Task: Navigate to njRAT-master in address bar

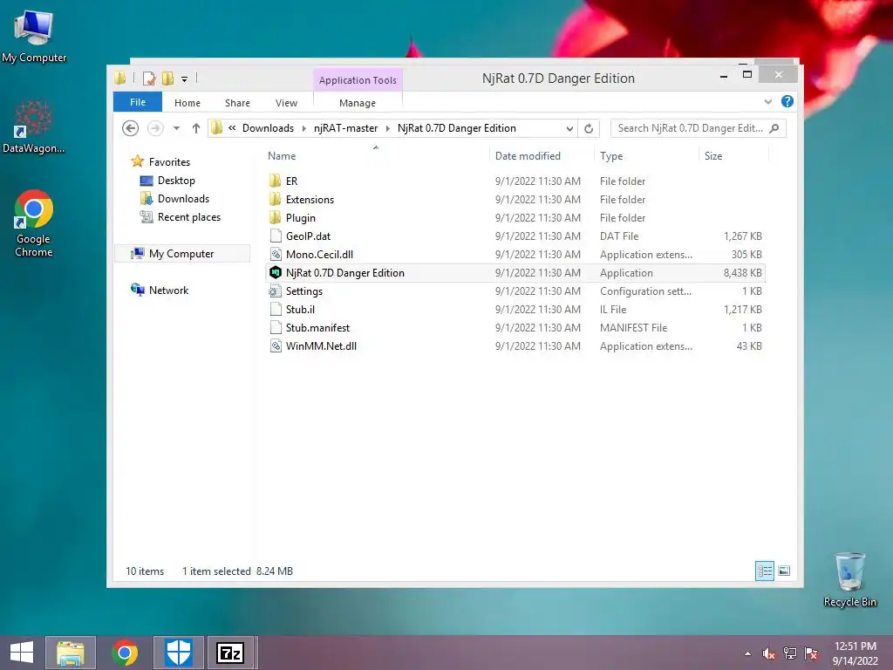Action: [x=345, y=128]
